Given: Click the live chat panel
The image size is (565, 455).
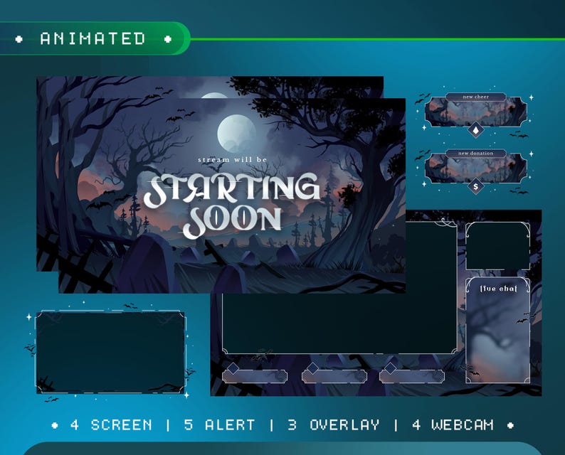Looking at the screenshot, I should tap(498, 330).
